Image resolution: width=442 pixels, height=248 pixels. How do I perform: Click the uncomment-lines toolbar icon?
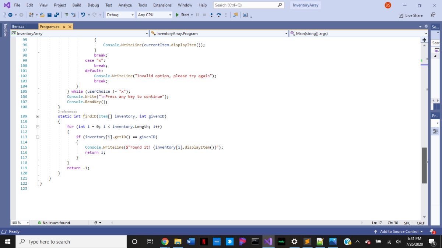73,15
